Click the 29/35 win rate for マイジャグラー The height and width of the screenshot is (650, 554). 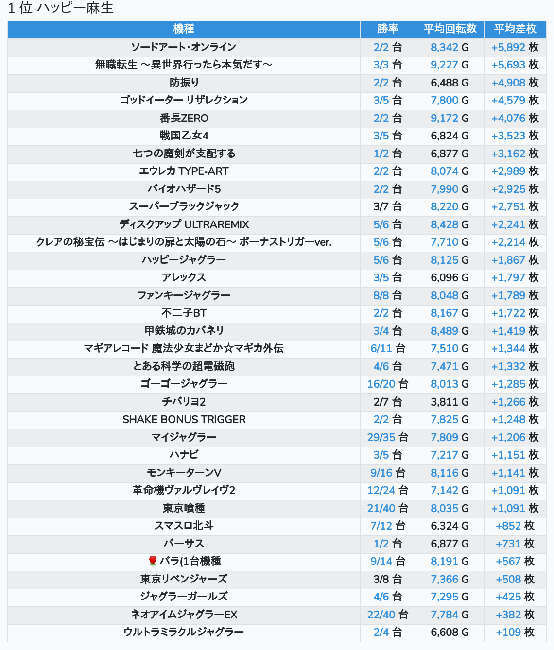point(381,437)
